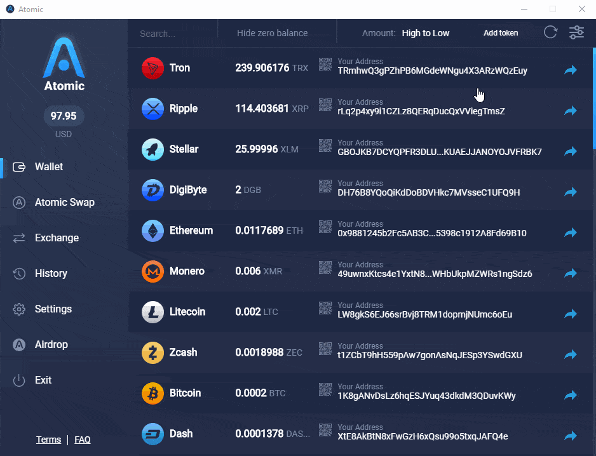The height and width of the screenshot is (456, 596).
Task: Click the Tron coin icon
Action: point(152,68)
